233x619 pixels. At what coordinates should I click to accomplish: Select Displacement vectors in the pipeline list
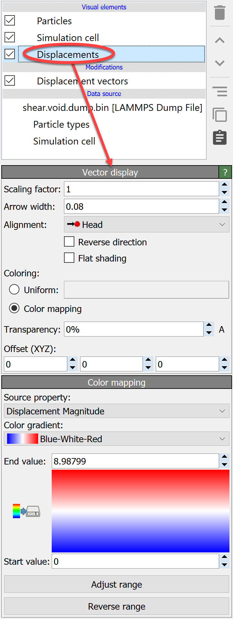tap(82, 81)
